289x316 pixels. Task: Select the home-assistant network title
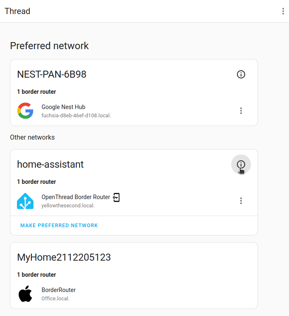[x=50, y=164]
